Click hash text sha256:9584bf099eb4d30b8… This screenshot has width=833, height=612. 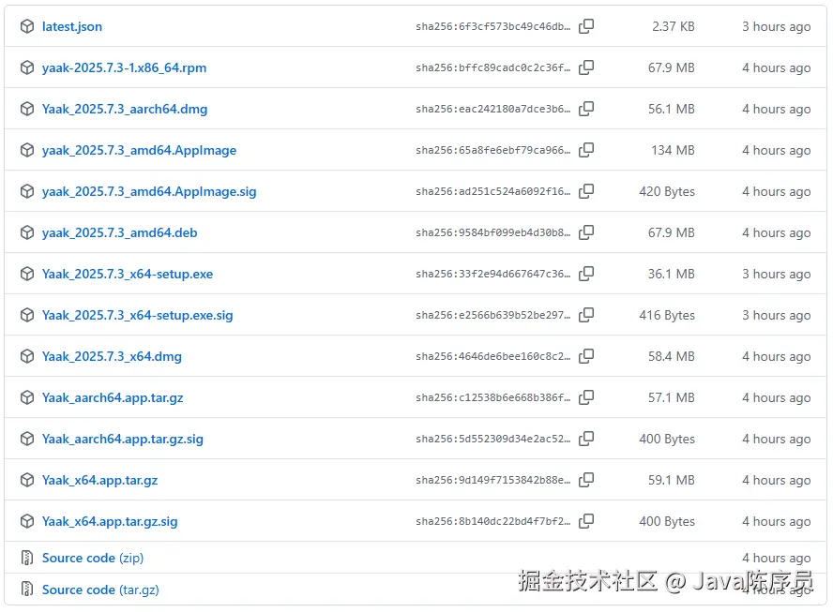[x=493, y=233]
